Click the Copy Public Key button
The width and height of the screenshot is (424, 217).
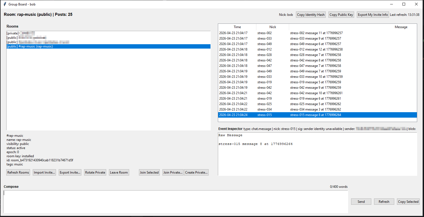tap(341, 15)
